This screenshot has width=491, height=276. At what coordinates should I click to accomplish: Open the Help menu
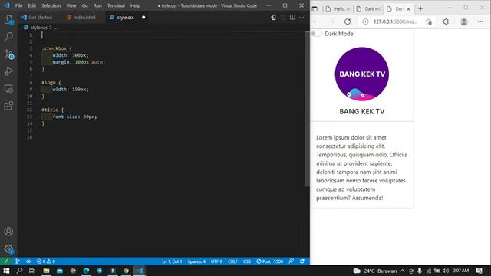(x=135, y=5)
